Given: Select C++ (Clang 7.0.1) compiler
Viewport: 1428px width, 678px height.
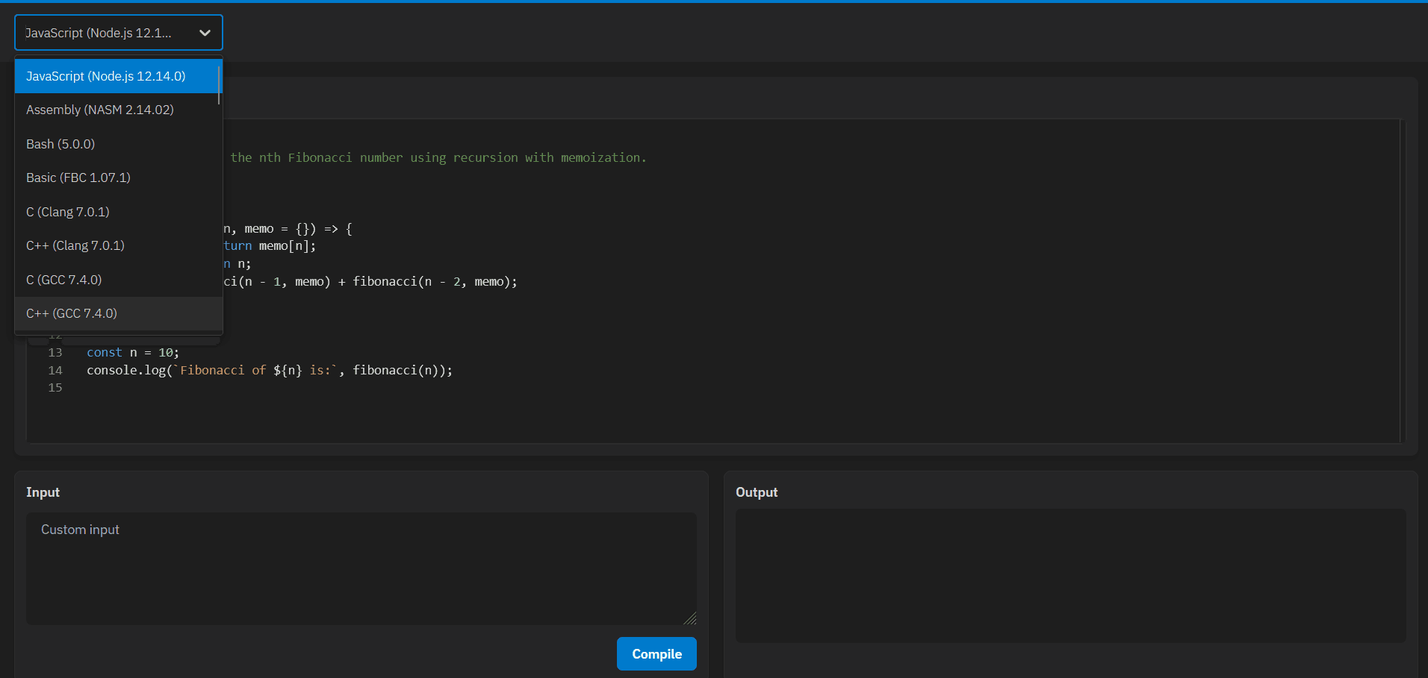Looking at the screenshot, I should pyautogui.click(x=75, y=245).
